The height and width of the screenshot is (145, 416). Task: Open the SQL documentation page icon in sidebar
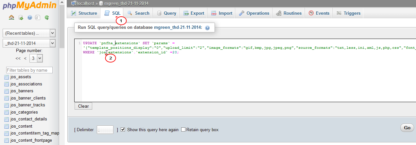point(38,17)
